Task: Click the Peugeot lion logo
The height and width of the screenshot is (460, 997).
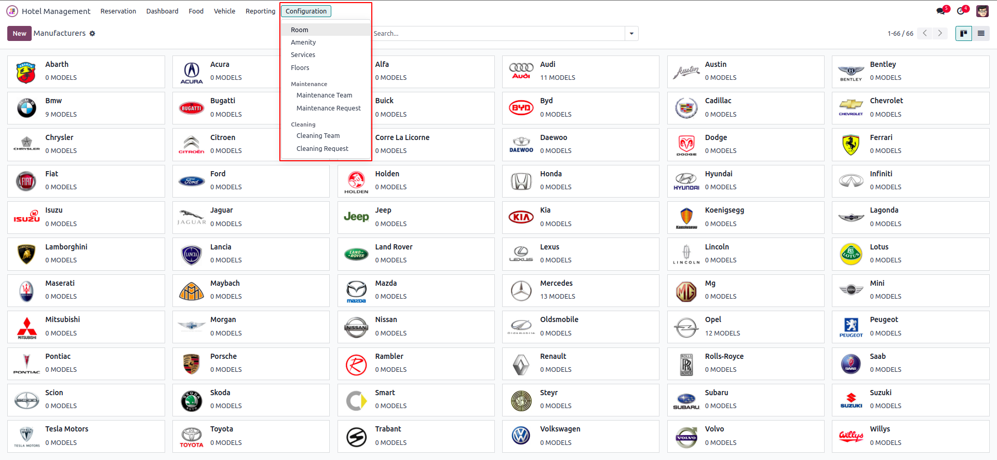Action: point(851,327)
